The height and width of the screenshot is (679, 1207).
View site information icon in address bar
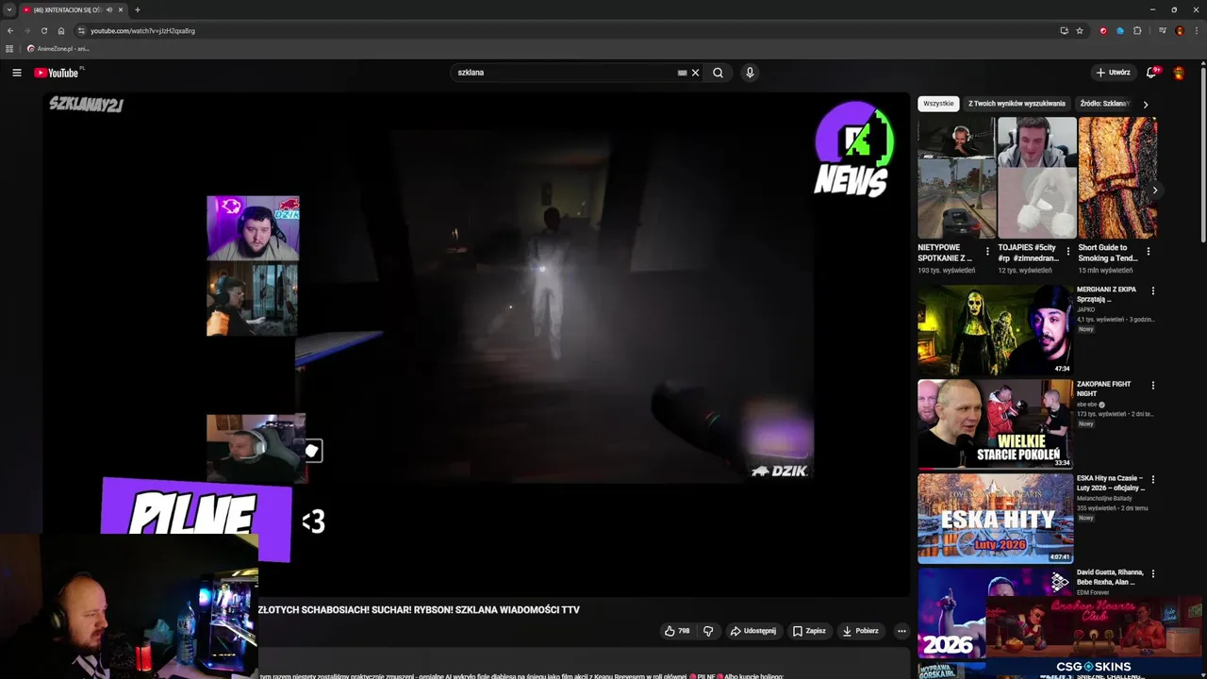pos(81,30)
